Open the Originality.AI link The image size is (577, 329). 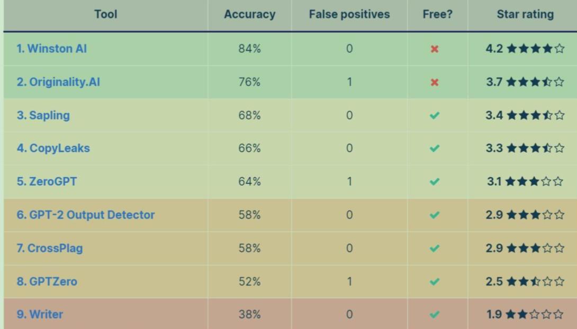[x=58, y=81]
